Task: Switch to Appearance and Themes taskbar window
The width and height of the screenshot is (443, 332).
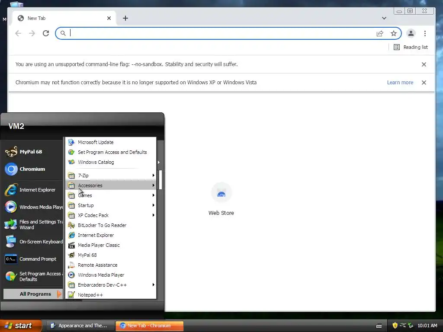Action: pyautogui.click(x=80, y=326)
